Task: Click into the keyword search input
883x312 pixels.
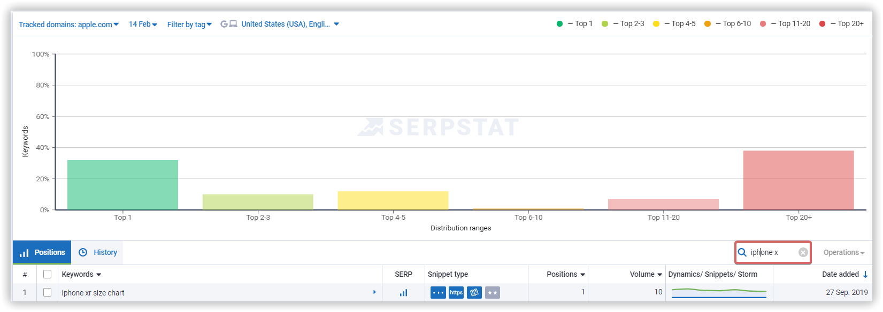Action: (x=773, y=252)
